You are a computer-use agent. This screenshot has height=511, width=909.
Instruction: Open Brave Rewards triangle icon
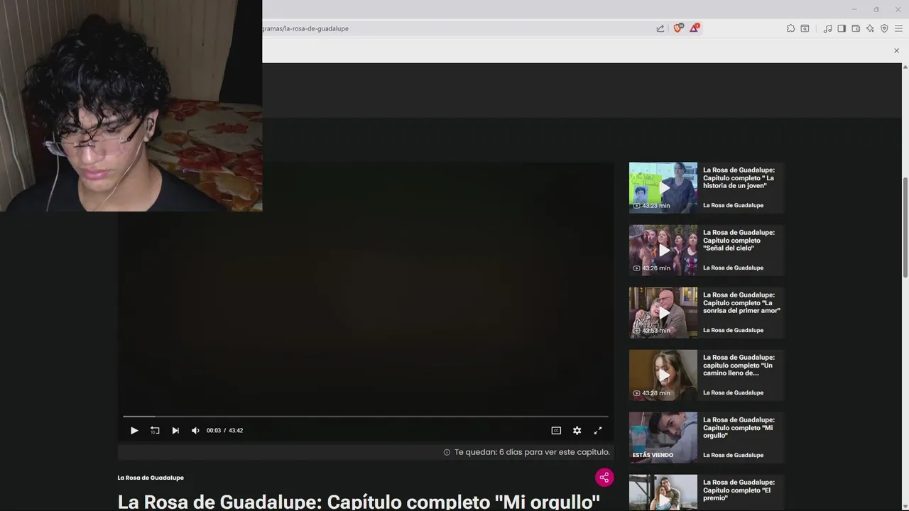(x=694, y=28)
